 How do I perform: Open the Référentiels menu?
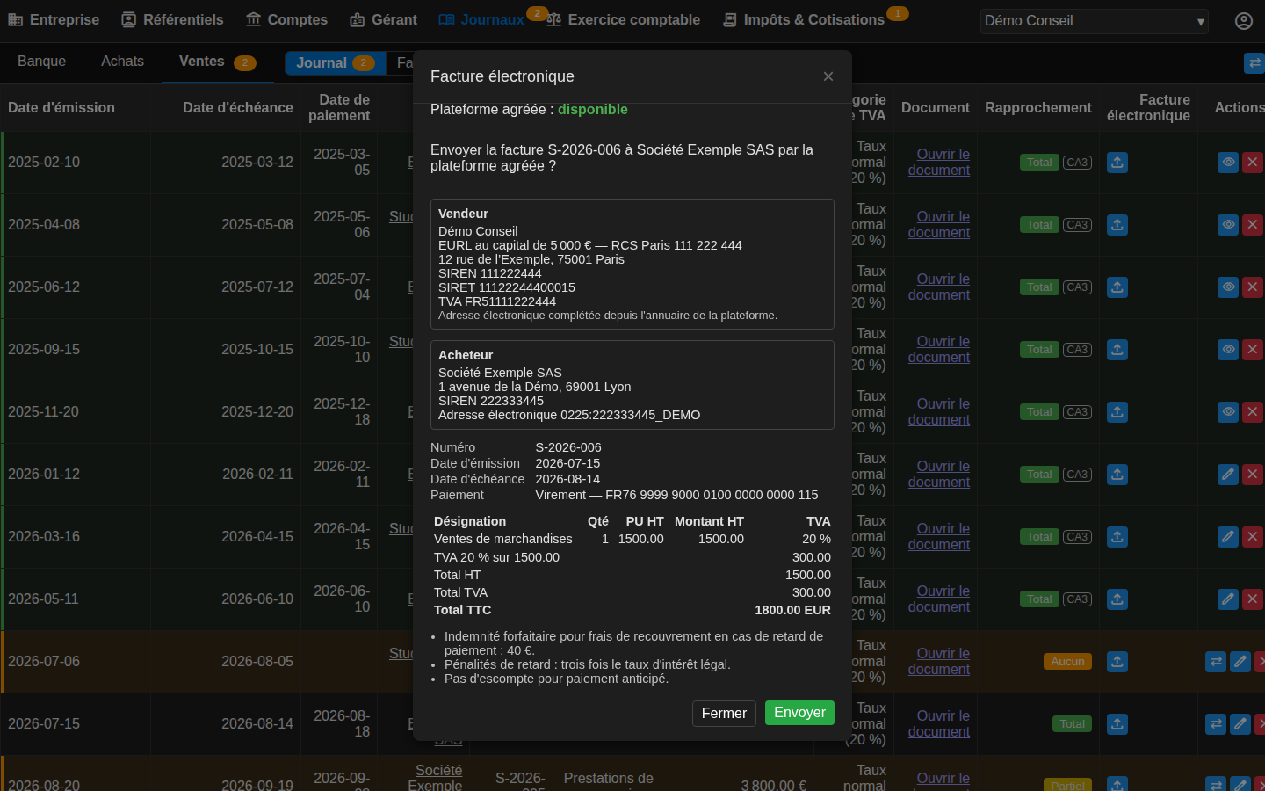[172, 19]
